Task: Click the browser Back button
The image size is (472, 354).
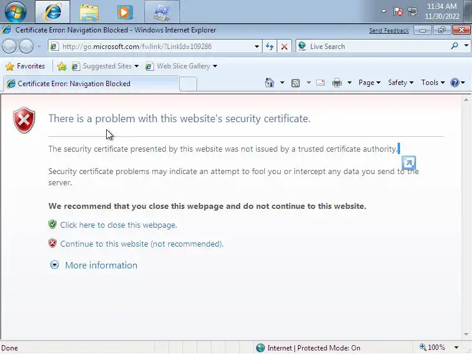Action: click(9, 47)
